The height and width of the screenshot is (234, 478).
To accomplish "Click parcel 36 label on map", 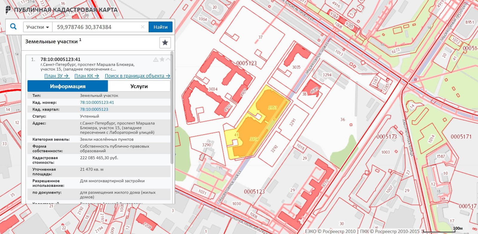I will 342,119.
